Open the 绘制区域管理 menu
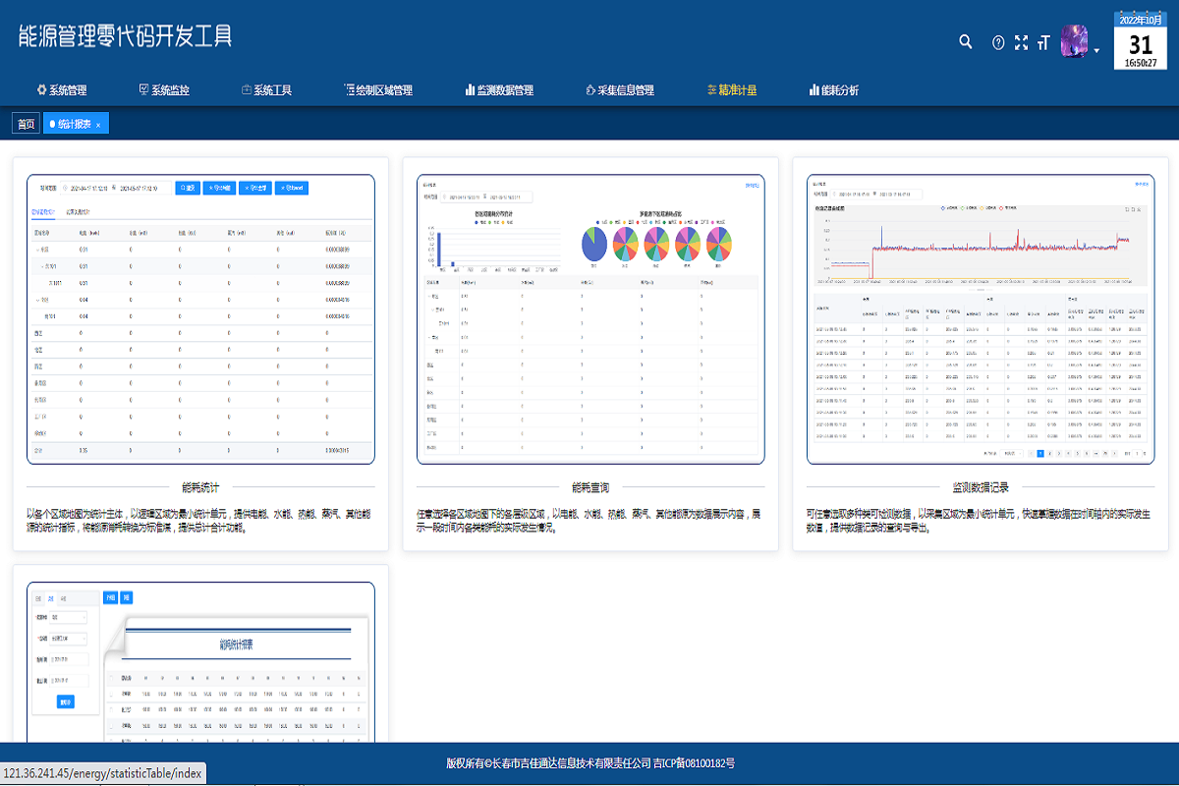The image size is (1179, 786). 378,90
